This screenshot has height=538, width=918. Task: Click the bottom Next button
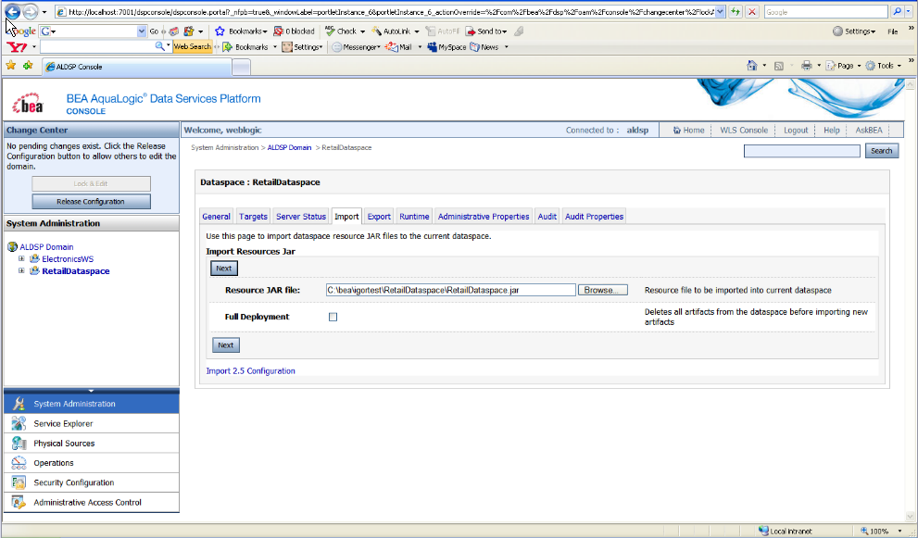[x=226, y=344]
